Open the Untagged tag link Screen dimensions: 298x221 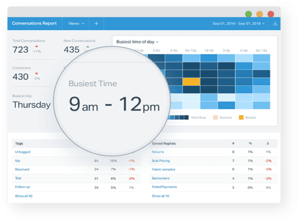23,152
